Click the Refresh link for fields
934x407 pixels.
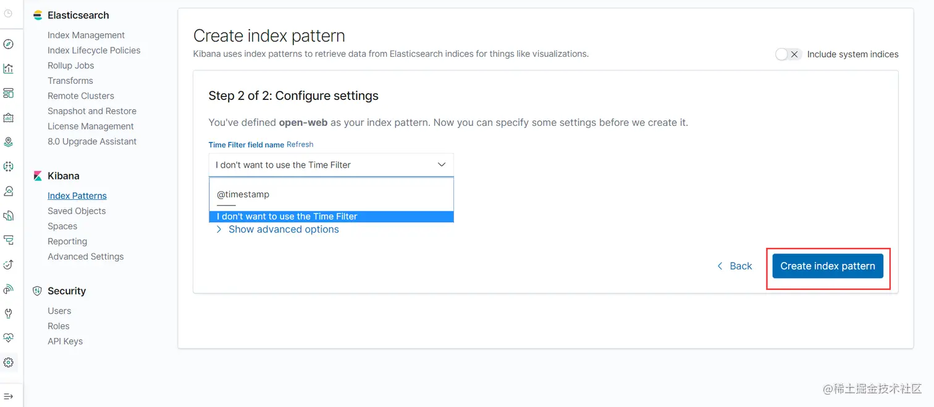pos(300,144)
